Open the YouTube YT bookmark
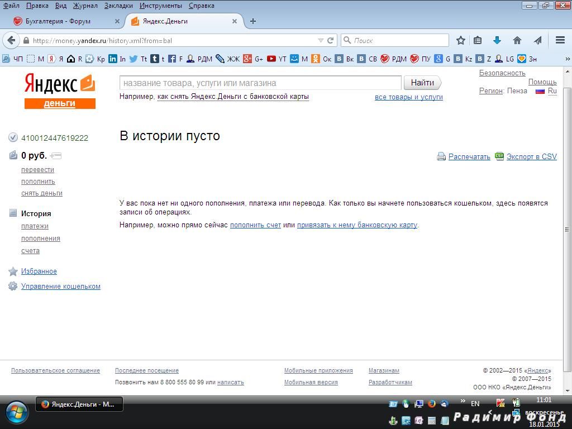Image resolution: width=572 pixels, height=429 pixels. click(277, 59)
